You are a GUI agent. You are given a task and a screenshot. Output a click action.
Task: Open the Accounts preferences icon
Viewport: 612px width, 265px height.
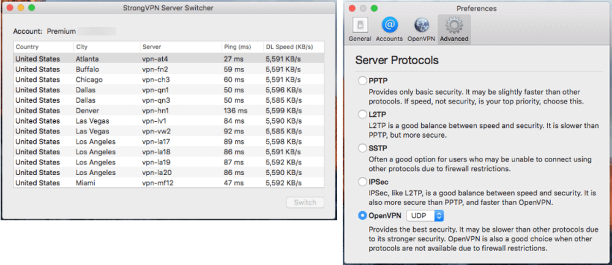389,29
